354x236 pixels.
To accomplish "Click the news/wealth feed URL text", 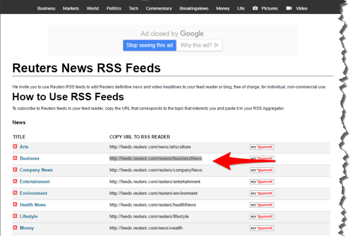I will pos(146,228).
